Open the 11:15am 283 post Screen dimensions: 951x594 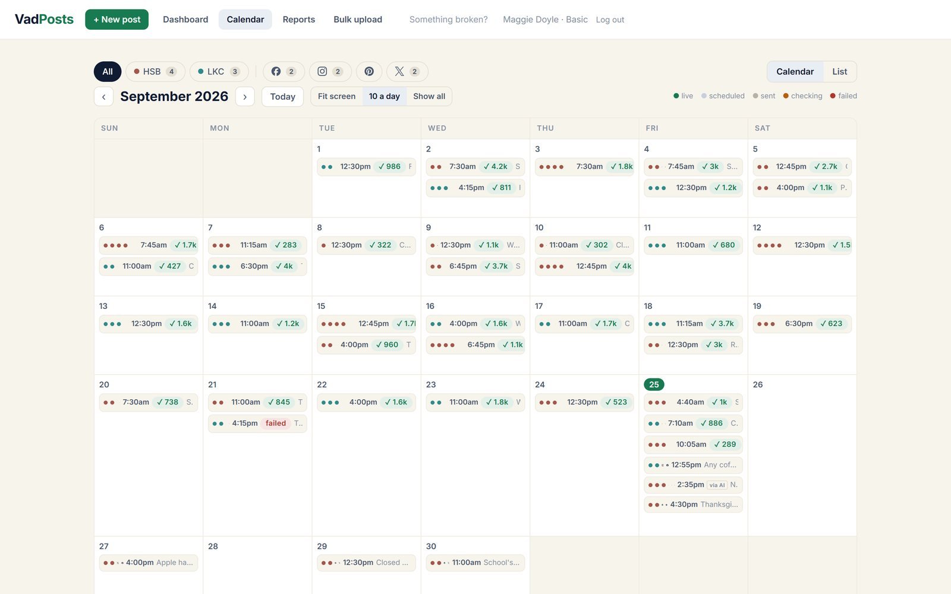(257, 245)
